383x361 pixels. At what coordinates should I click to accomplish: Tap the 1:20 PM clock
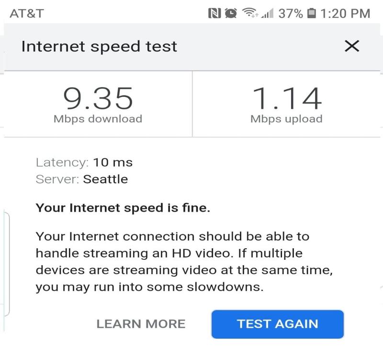[x=345, y=13]
